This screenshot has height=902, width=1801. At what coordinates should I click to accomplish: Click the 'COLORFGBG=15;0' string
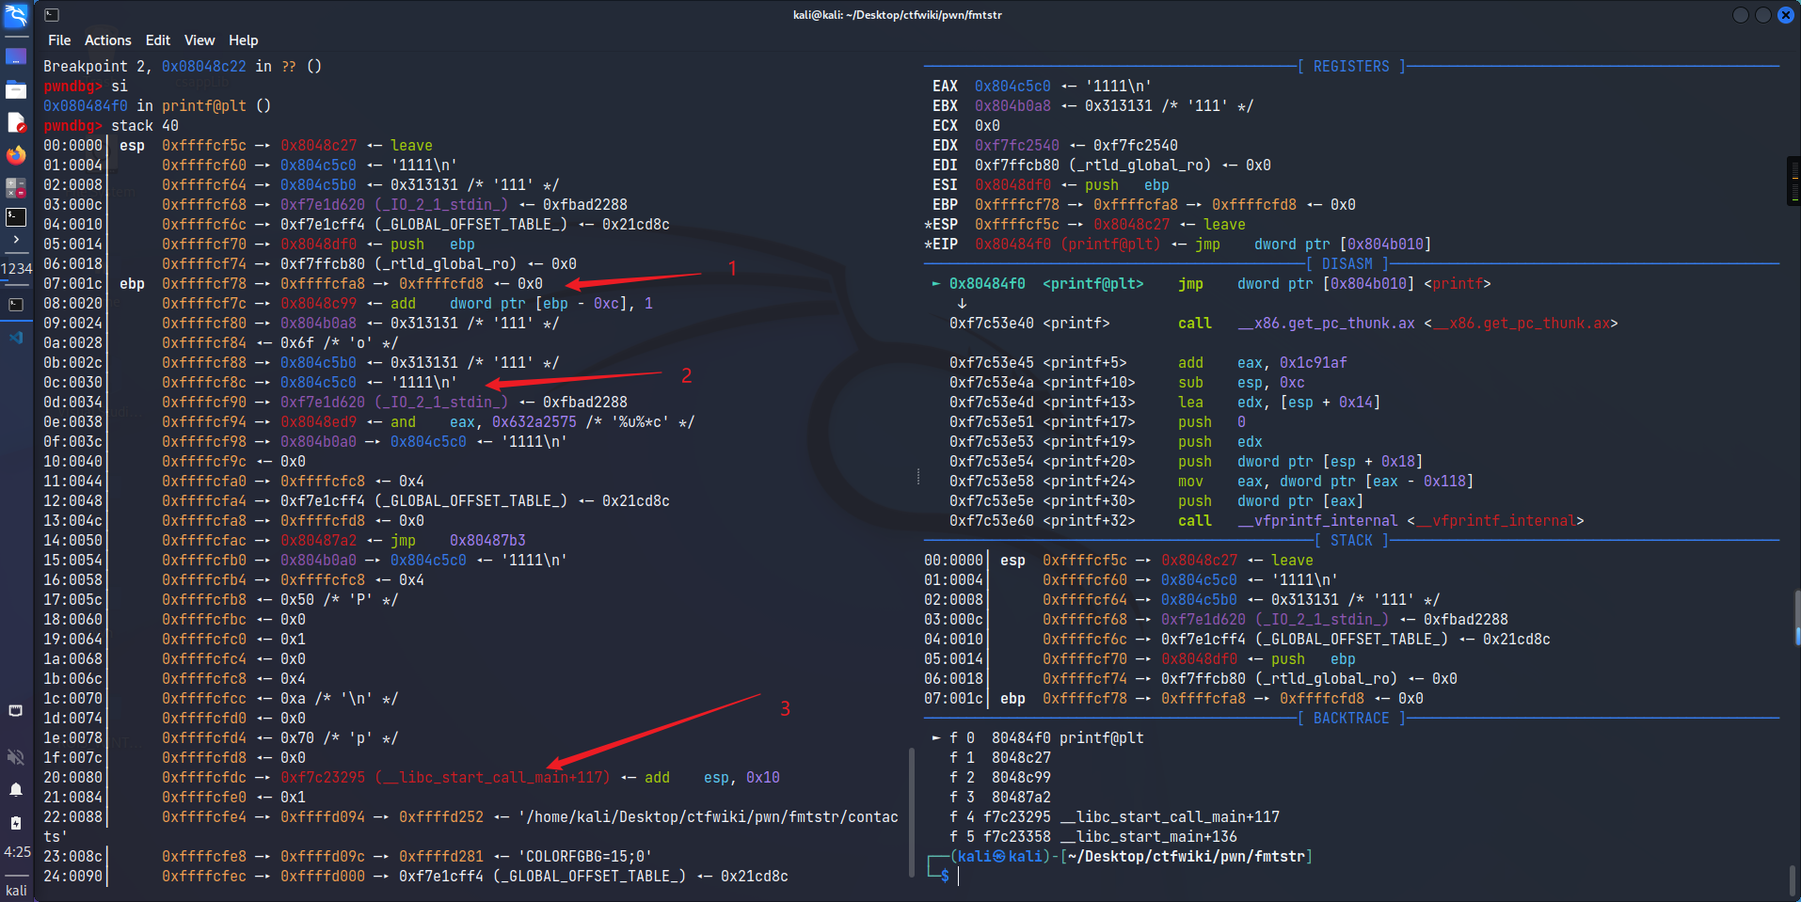585,857
